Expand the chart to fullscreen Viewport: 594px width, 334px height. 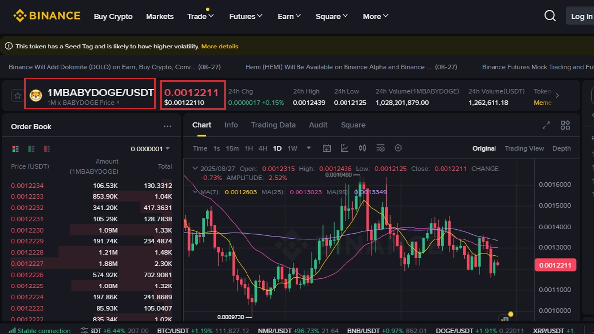tap(546, 125)
